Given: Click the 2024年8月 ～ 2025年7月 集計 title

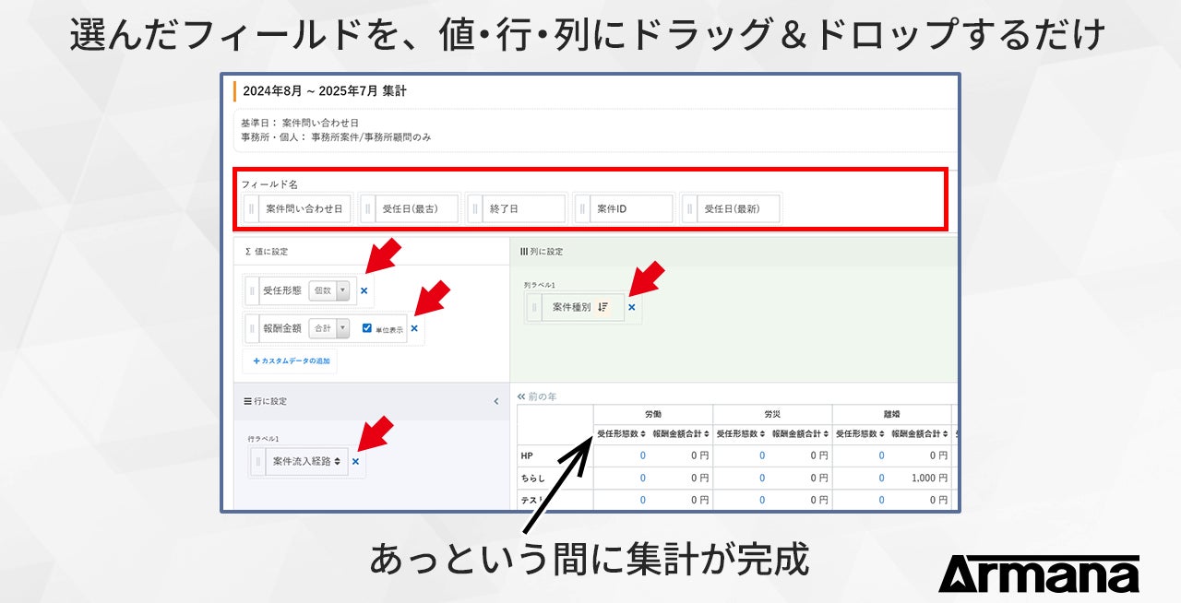Looking at the screenshot, I should tap(325, 91).
